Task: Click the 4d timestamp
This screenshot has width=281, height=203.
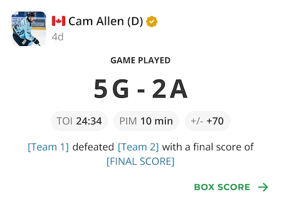Action: (58, 37)
